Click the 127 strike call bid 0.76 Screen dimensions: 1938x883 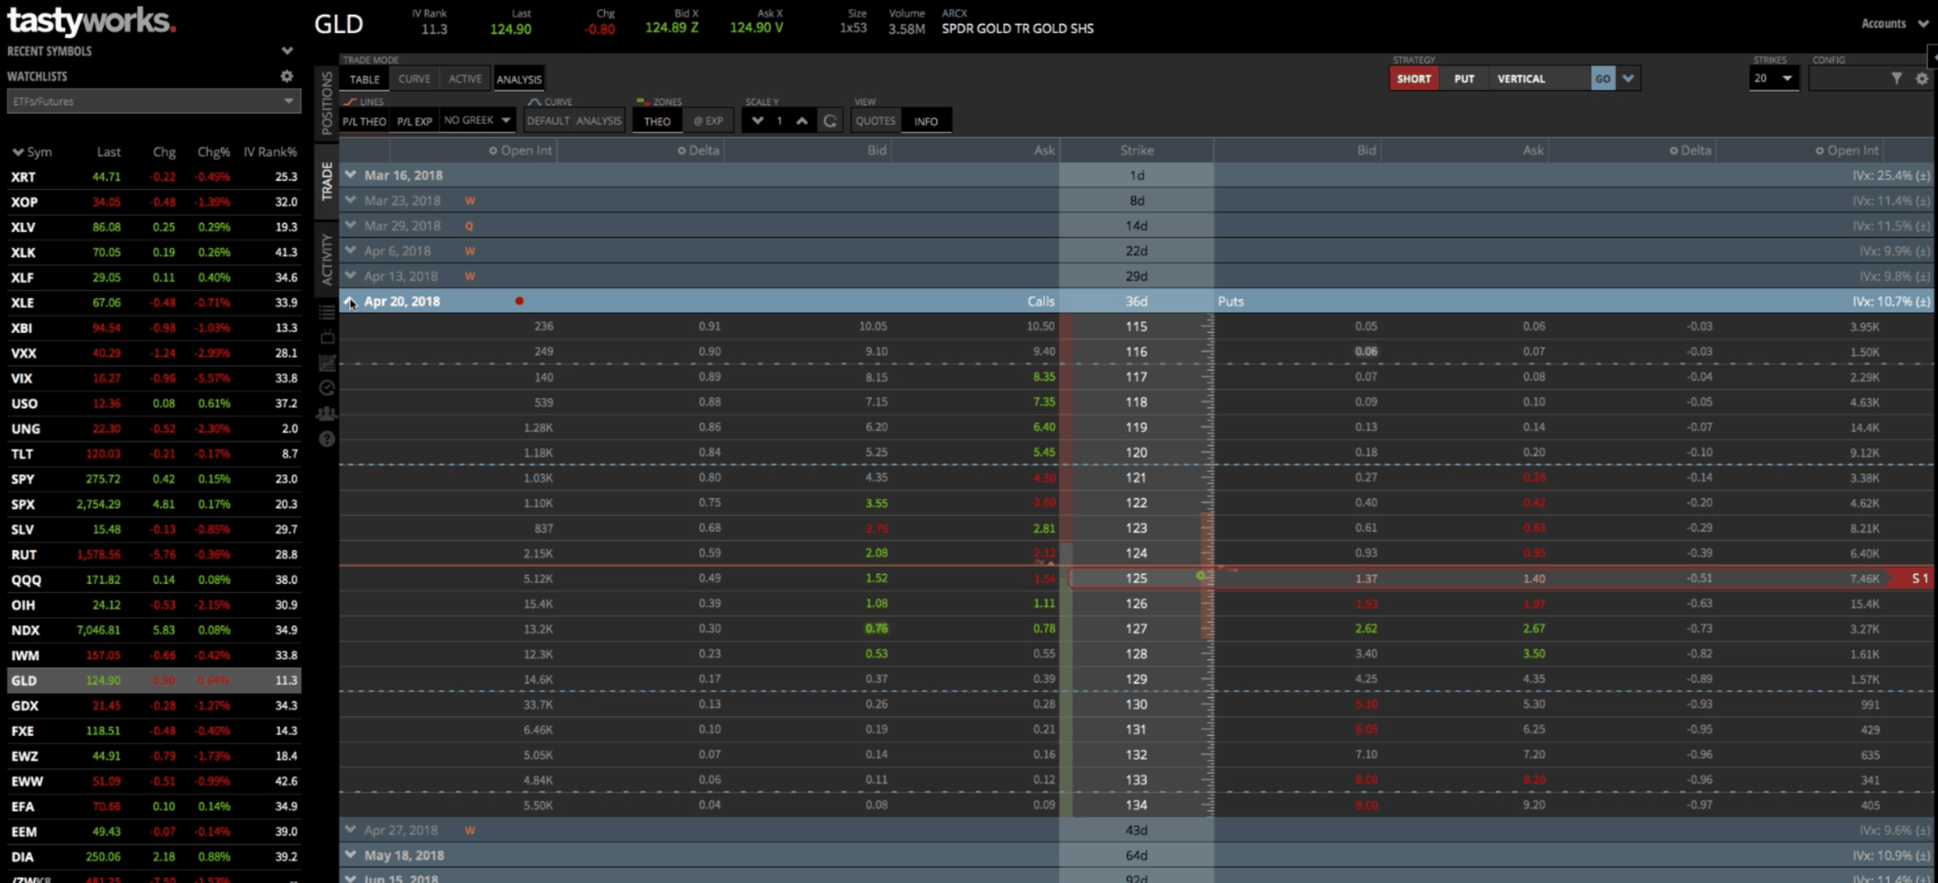click(x=876, y=628)
